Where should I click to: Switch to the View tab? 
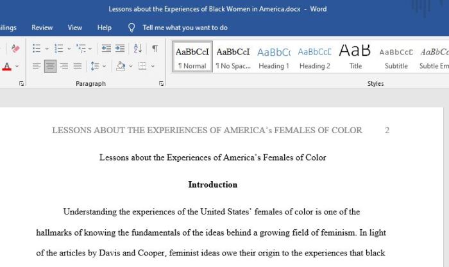(x=75, y=28)
